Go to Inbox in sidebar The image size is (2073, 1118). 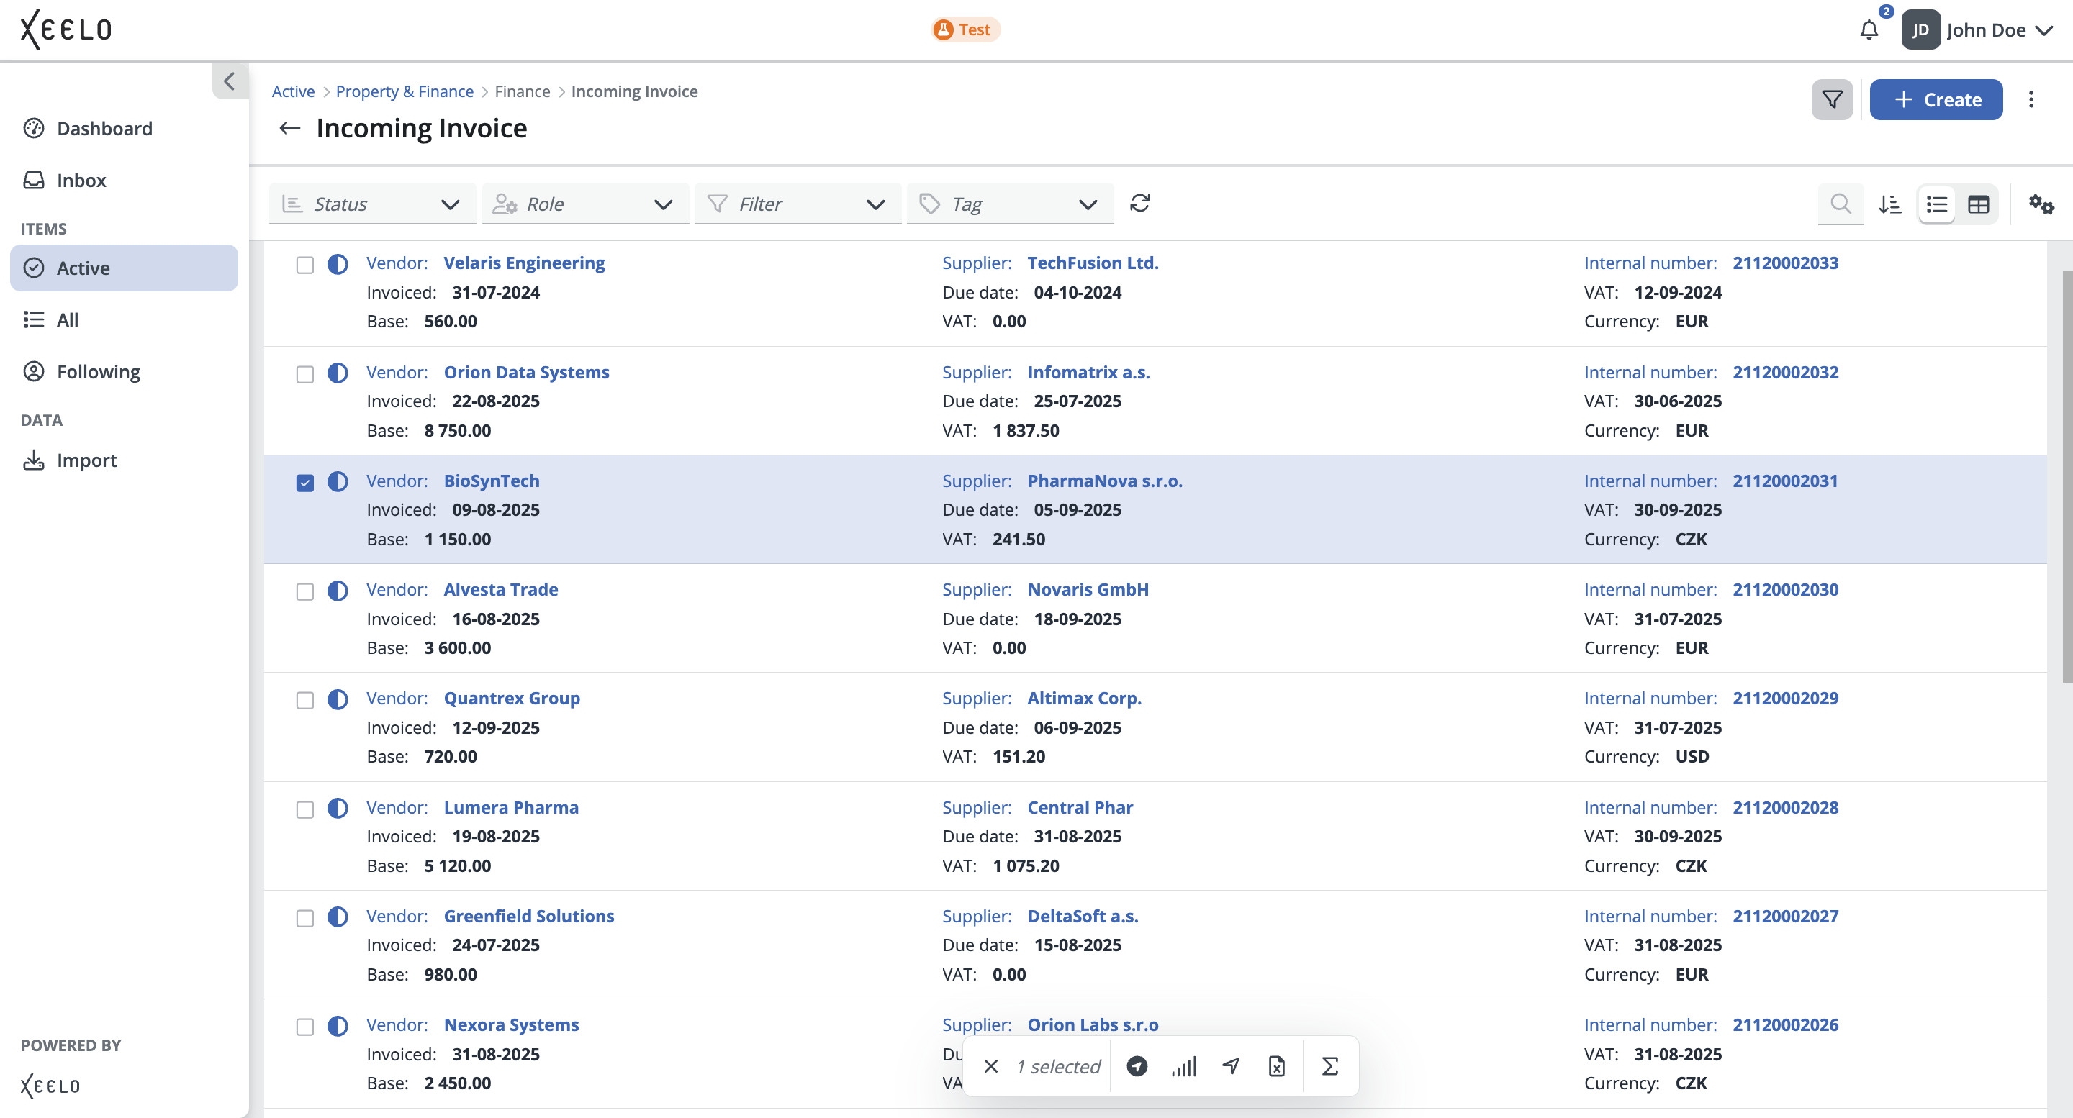81,180
